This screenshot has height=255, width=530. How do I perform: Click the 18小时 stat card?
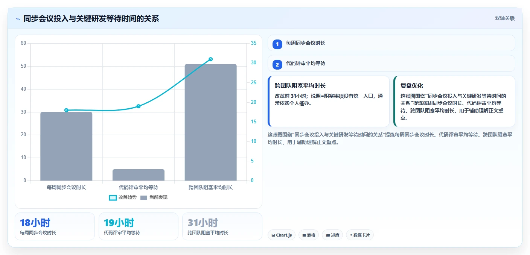click(x=55, y=226)
